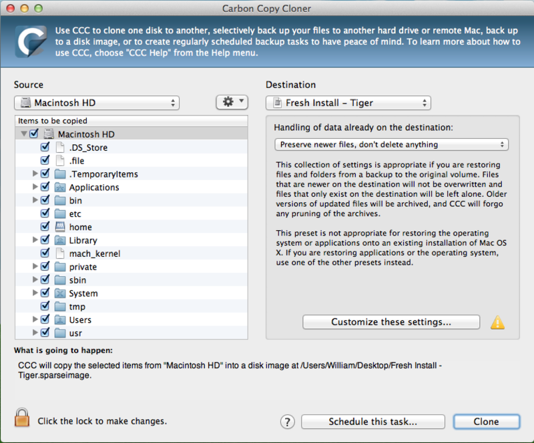
Task: Collapse the Macintosh HD tree root
Action: coord(23,134)
